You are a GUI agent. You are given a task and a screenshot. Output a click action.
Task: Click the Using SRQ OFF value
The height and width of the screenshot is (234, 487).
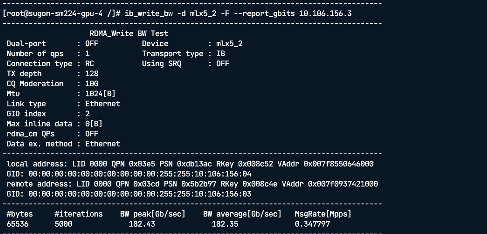223,64
